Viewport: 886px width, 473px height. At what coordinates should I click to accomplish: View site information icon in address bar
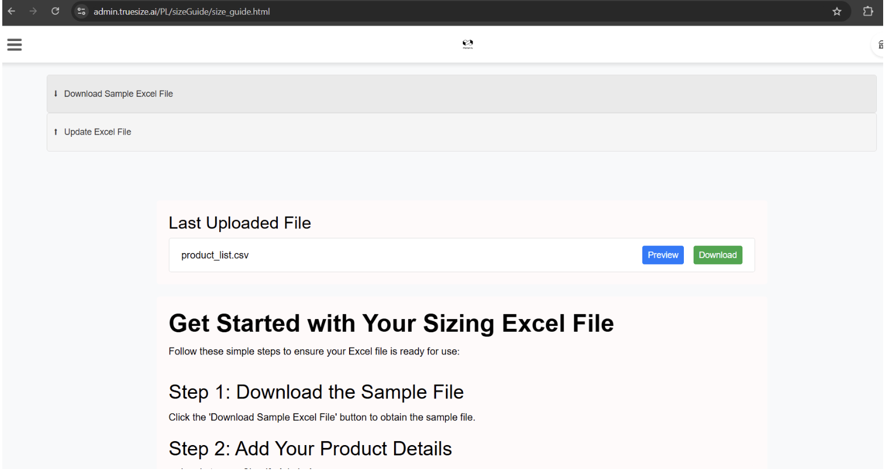pyautogui.click(x=82, y=11)
